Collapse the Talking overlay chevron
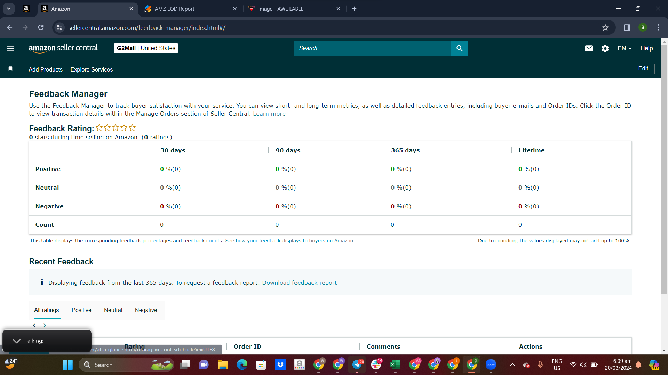Viewport: 668px width, 375px height. pyautogui.click(x=16, y=341)
